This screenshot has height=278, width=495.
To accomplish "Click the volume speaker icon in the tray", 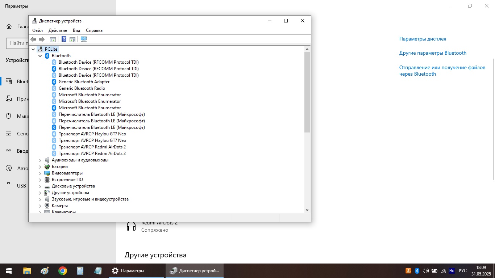I will click(x=425, y=271).
